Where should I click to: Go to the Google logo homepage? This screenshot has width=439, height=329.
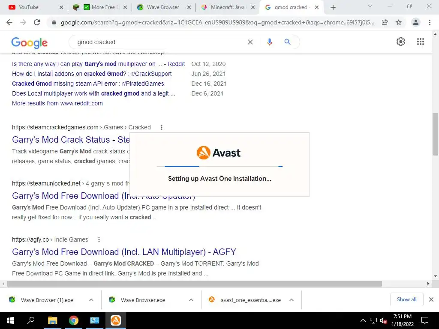click(30, 42)
